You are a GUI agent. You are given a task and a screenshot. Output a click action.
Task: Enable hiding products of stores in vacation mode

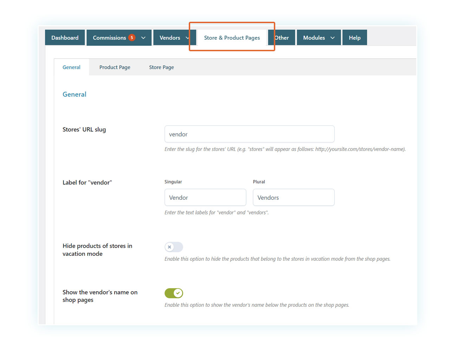pos(174,247)
